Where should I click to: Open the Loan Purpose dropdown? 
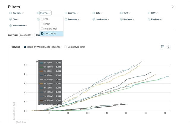click(x=102, y=19)
